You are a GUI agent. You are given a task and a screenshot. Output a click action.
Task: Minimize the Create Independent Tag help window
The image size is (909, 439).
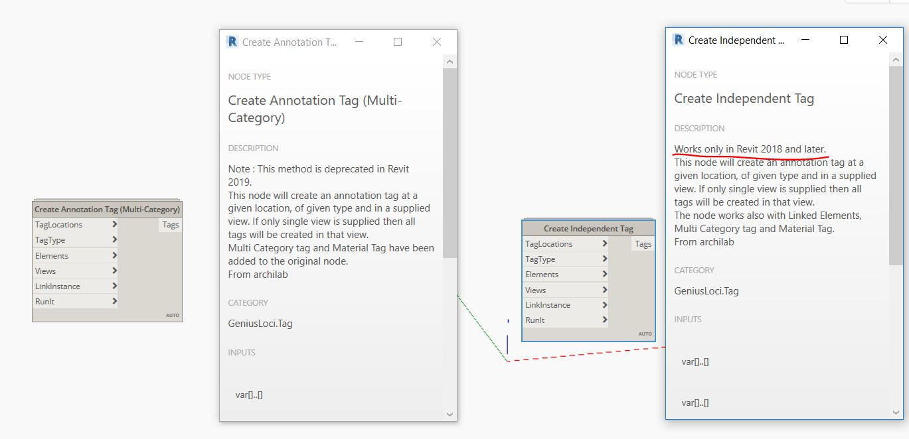coord(805,40)
